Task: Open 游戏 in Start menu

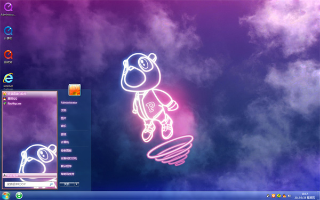Action: point(63,134)
